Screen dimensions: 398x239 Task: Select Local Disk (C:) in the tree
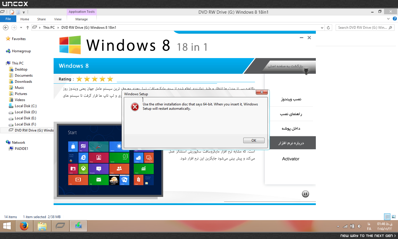[x=26, y=106]
